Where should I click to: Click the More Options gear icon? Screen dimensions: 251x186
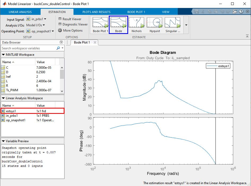[x=60, y=31]
